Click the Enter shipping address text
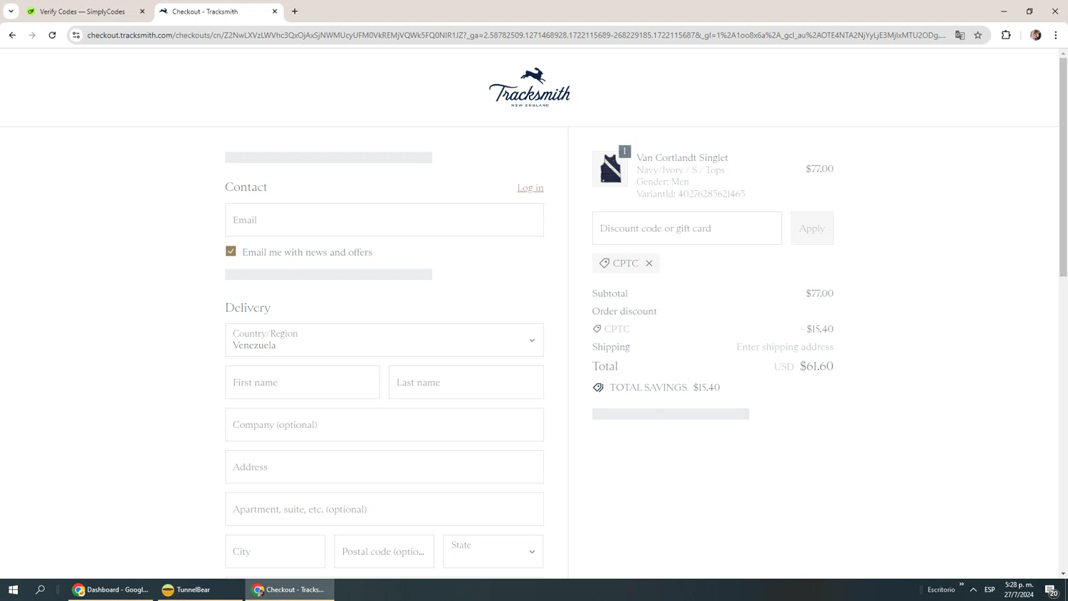The width and height of the screenshot is (1068, 601). tap(785, 347)
